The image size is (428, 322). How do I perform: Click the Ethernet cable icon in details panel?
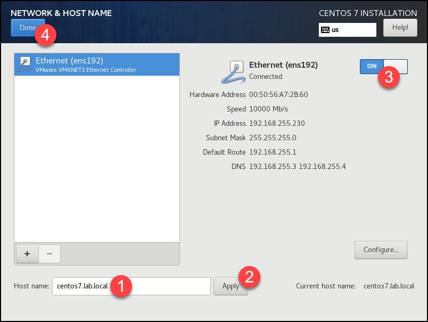pyautogui.click(x=233, y=71)
